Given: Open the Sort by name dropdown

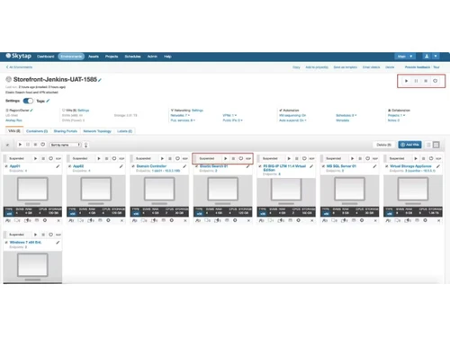Looking at the screenshot, I should click(x=66, y=145).
